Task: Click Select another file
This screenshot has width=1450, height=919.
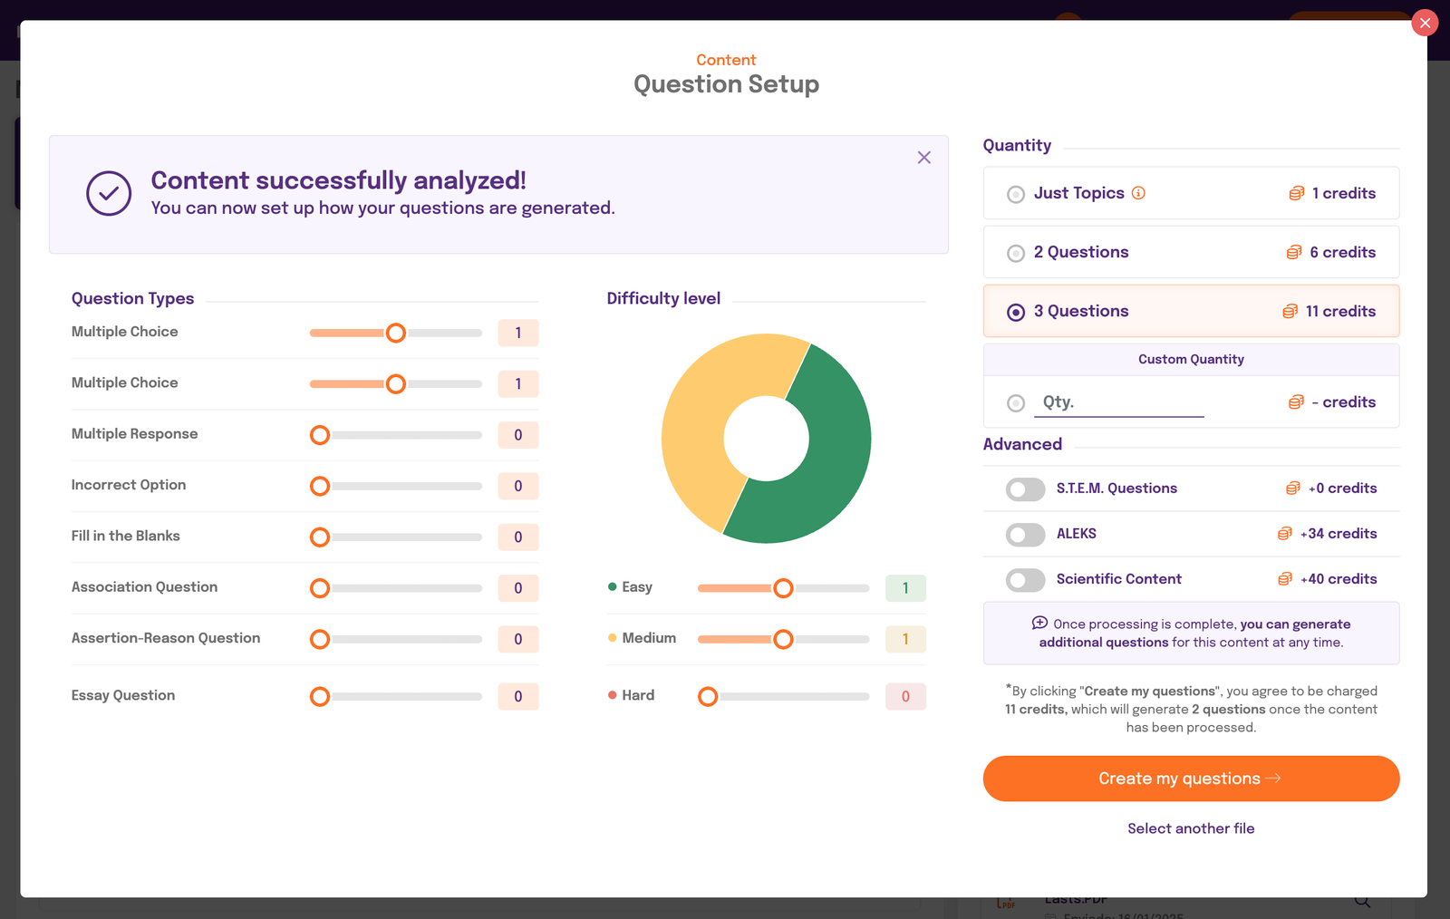Action: [x=1191, y=827]
